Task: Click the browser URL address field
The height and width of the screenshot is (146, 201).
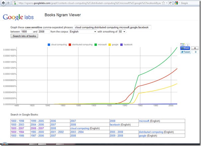Action: [89, 3]
